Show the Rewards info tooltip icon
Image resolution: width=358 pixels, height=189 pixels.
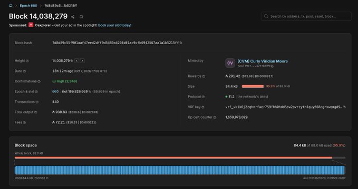click(x=204, y=77)
